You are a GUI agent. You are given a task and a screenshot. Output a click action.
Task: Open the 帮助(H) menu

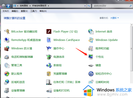tap(43, 11)
